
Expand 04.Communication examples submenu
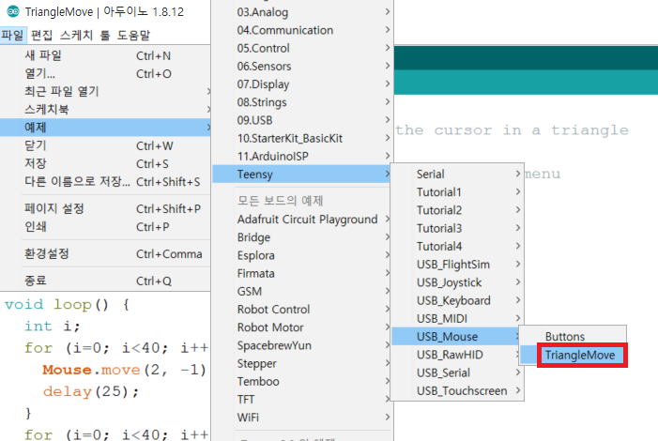[303, 30]
